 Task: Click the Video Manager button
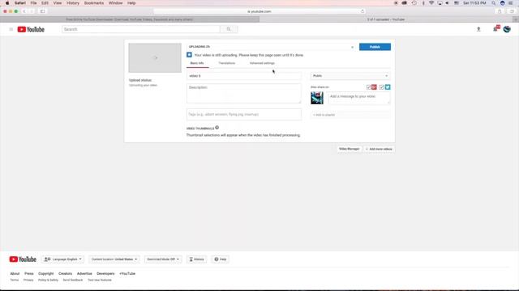(x=349, y=149)
